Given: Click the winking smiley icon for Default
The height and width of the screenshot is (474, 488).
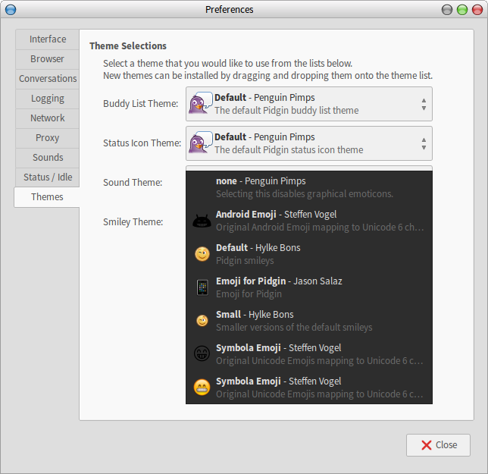Looking at the screenshot, I should tap(202, 254).
